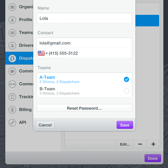Screen dimensions: 168x168
Task: Uncheck the A-Team checkmark
Action: coord(126,79)
